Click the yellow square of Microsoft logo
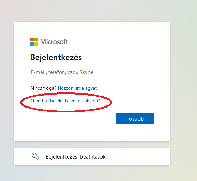This screenshot has width=197, height=181. pos(36,44)
